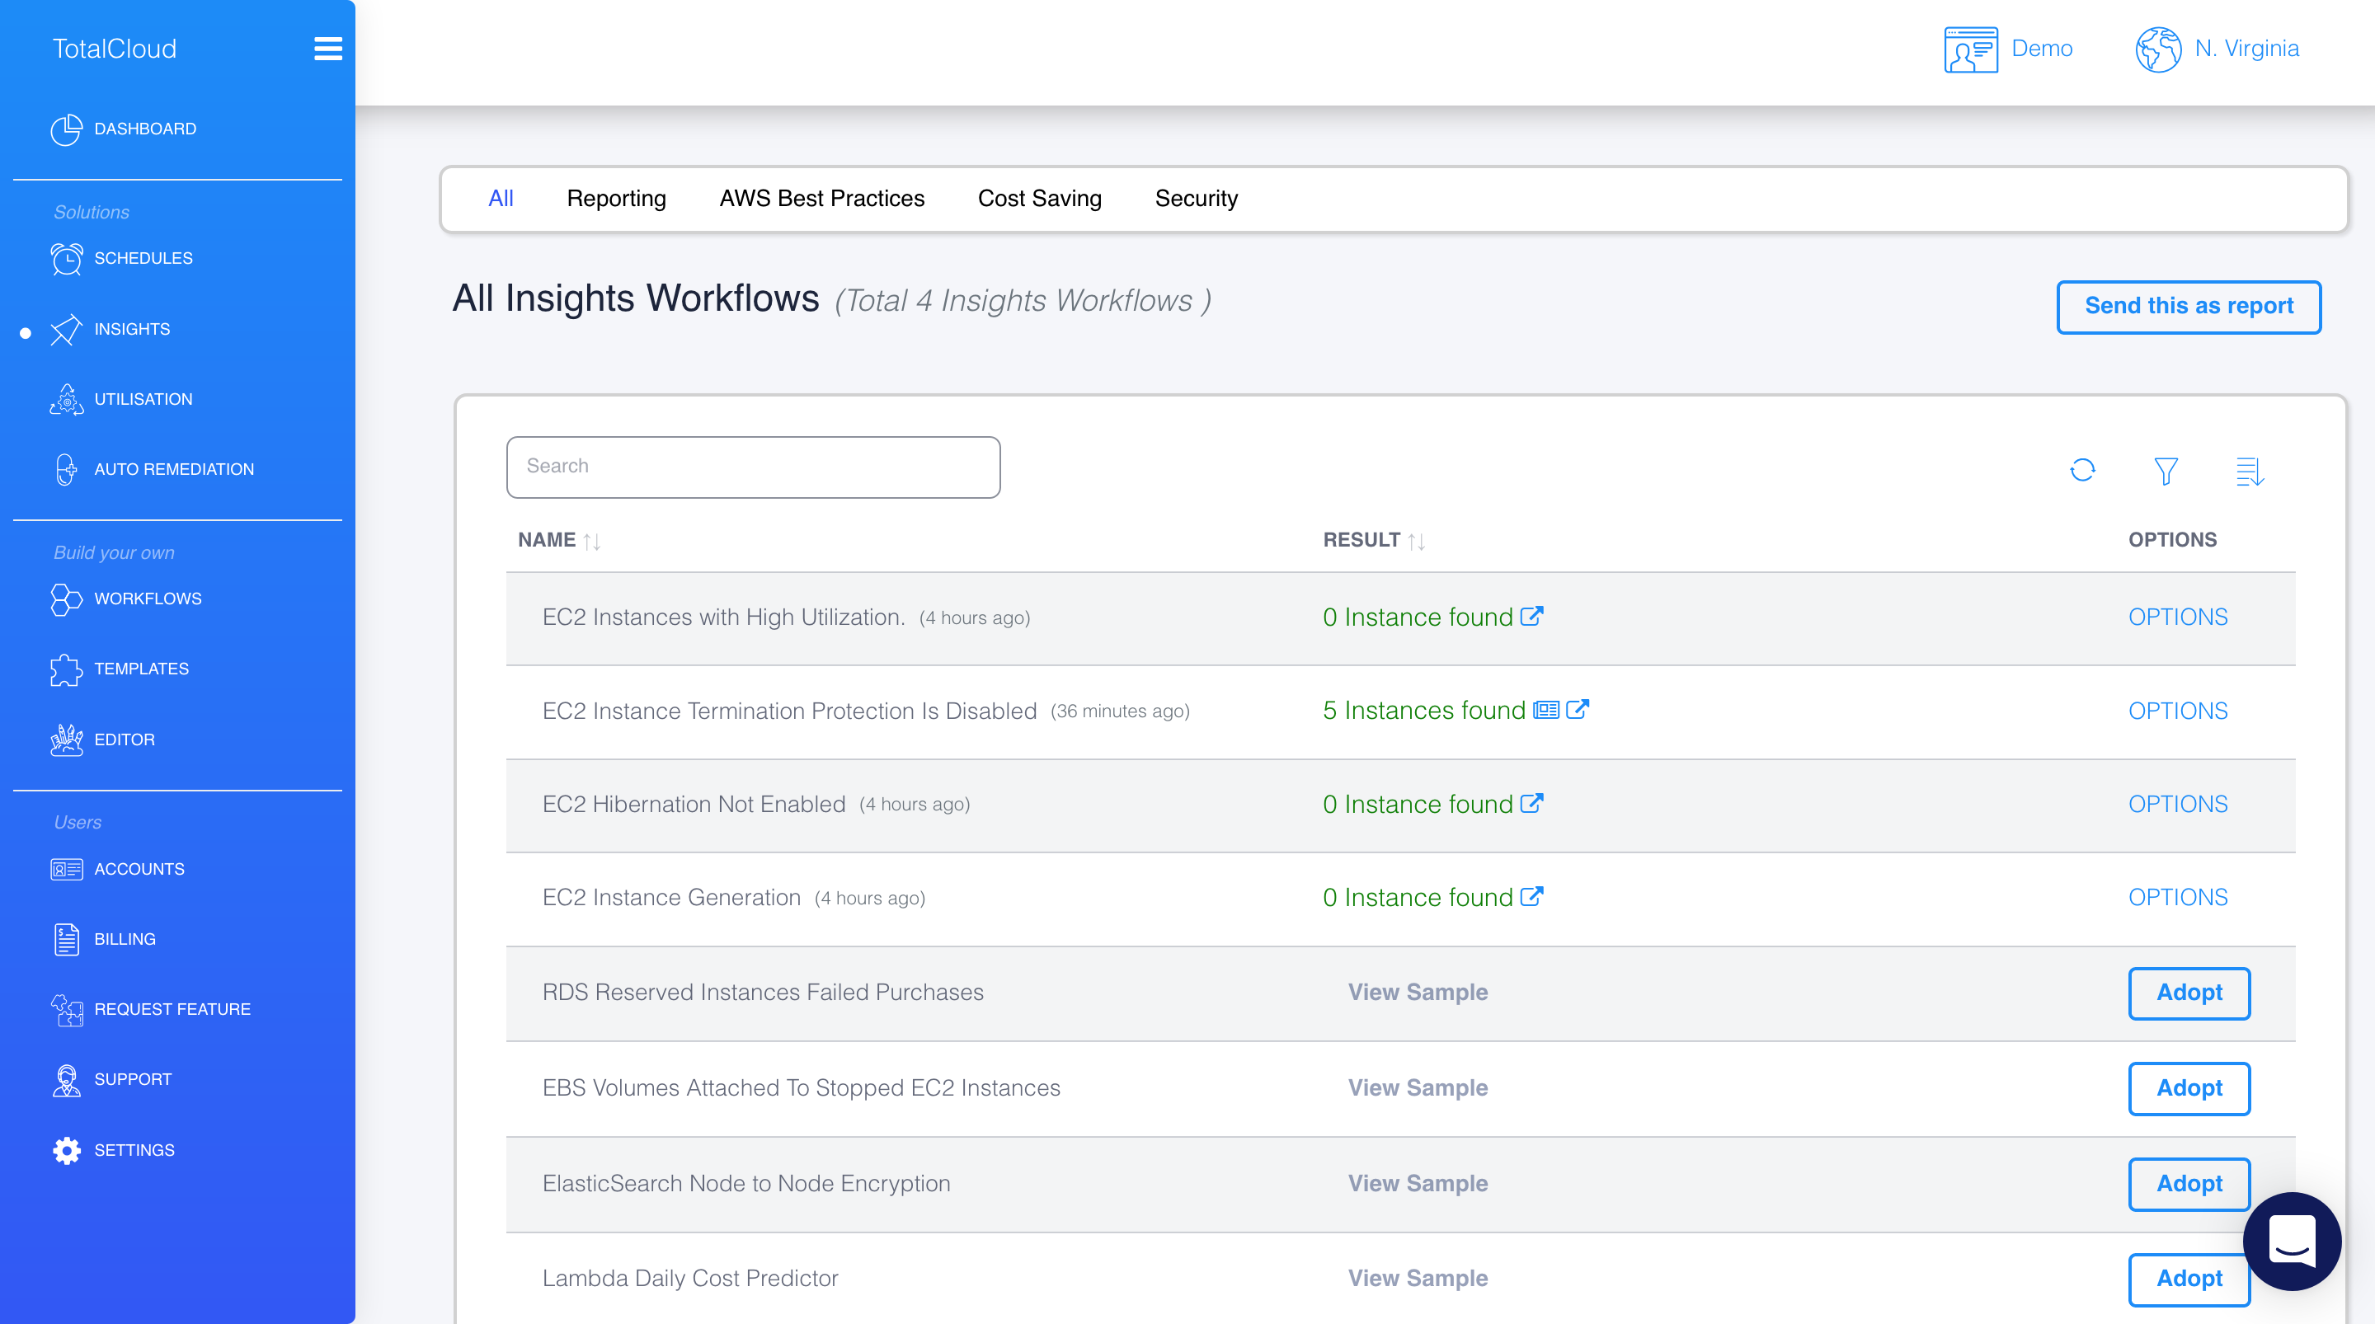Adopt EBS Volumes Attached To Stopped EC2
This screenshot has height=1324, width=2375.
click(2189, 1089)
